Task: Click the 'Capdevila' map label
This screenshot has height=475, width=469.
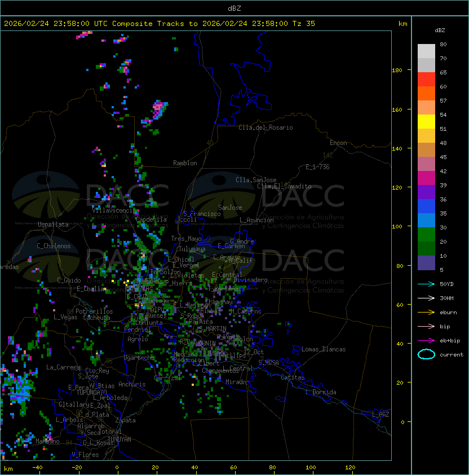Action: [x=152, y=219]
